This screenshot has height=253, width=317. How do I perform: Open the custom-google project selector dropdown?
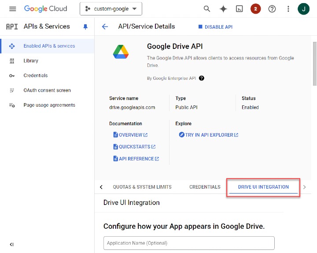pos(111,9)
